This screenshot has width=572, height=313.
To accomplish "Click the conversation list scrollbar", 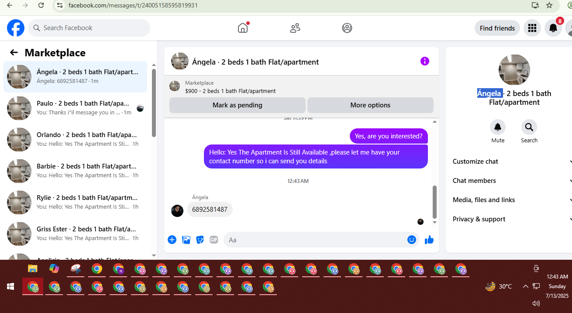I will pos(154,103).
